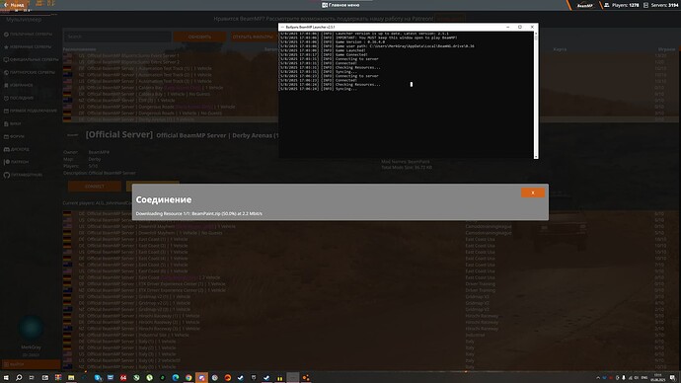The width and height of the screenshot is (681, 383).
Task: Click the open filters button
Action: (x=254, y=37)
